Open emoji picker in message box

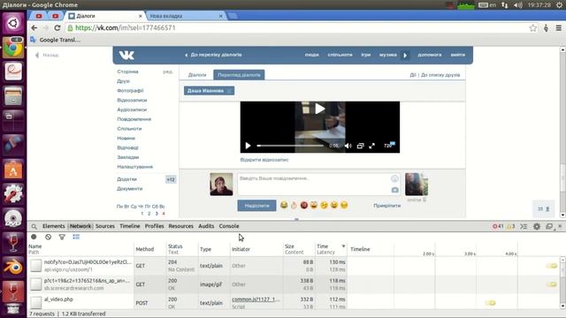(x=394, y=178)
